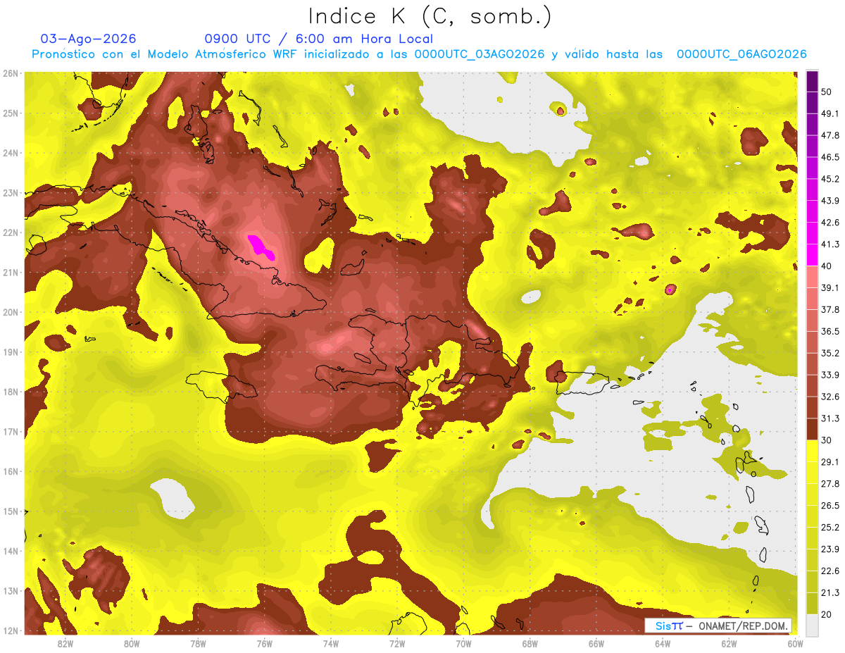This screenshot has height=653, width=845.
Task: Click the "17N" latitude label
Action: coord(11,431)
